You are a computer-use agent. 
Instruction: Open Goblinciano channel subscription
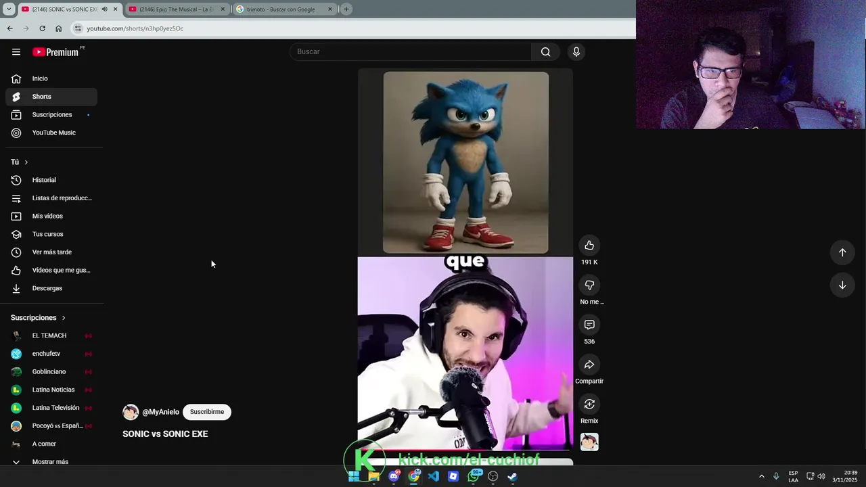coord(51,372)
